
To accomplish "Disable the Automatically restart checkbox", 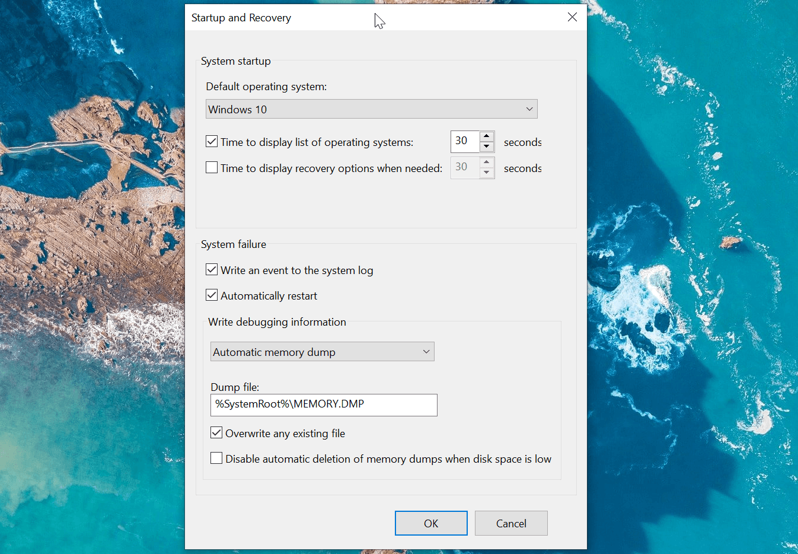I will tap(212, 295).
